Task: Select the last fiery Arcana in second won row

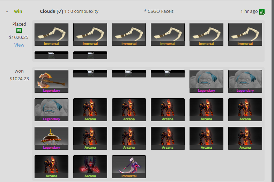Action: click(245, 110)
